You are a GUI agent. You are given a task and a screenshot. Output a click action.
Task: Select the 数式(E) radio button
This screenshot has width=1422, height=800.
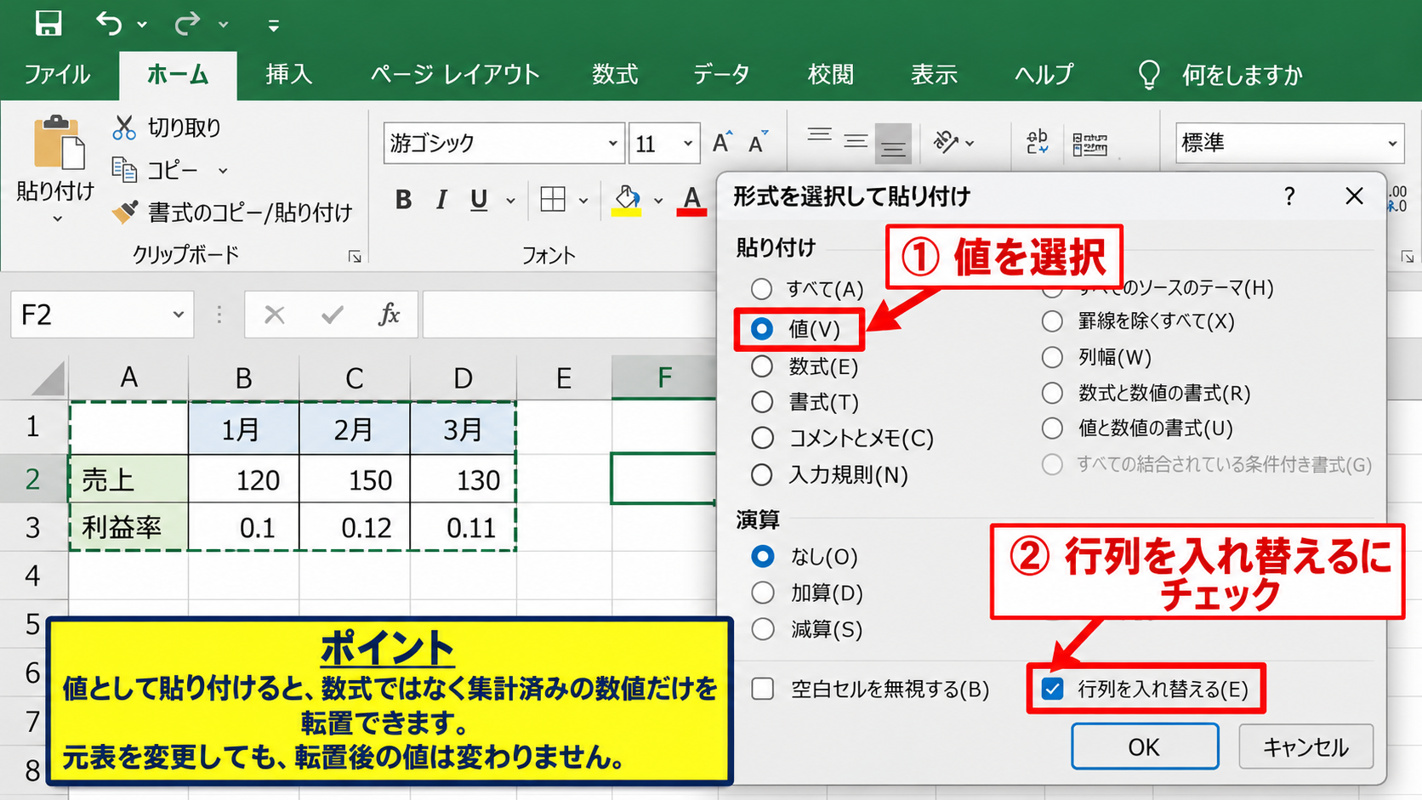(762, 366)
